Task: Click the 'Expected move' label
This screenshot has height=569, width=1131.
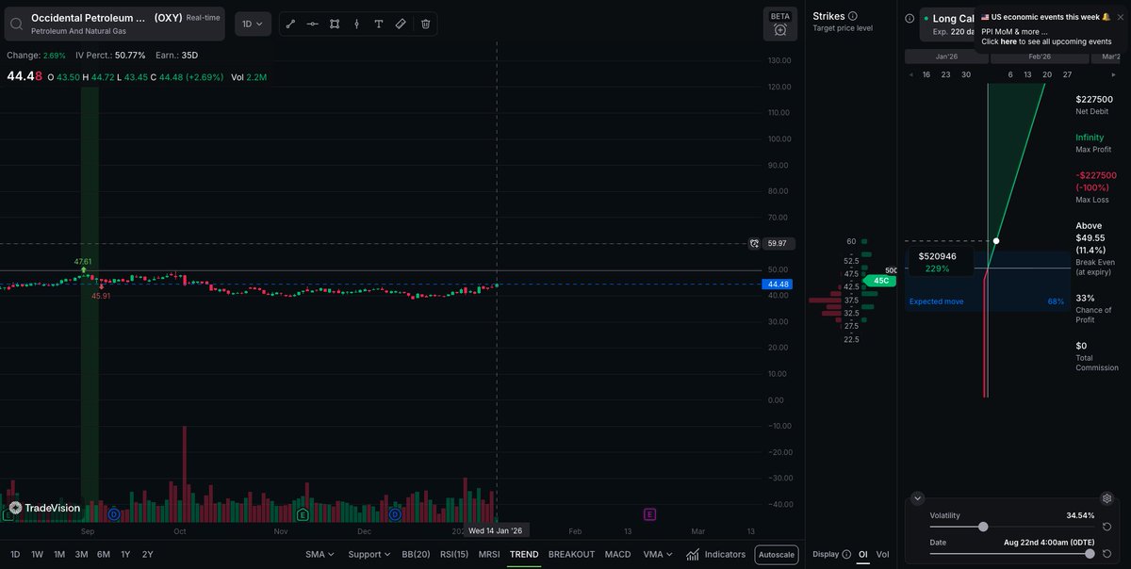Action: click(936, 301)
